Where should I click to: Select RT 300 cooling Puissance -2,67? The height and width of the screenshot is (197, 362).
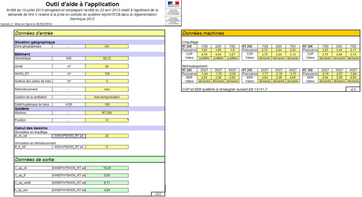pyautogui.click(x=339, y=74)
